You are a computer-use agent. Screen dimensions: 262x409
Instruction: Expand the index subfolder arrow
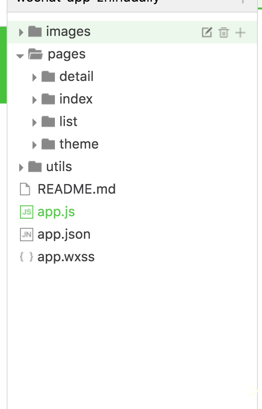[35, 100]
